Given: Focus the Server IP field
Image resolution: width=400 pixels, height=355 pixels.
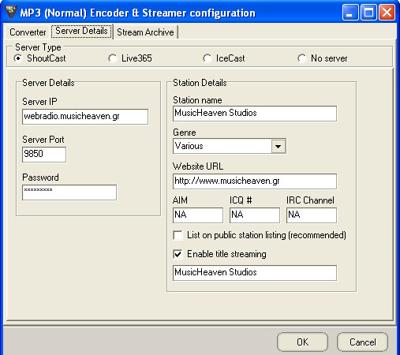Looking at the screenshot, I should (x=85, y=117).
